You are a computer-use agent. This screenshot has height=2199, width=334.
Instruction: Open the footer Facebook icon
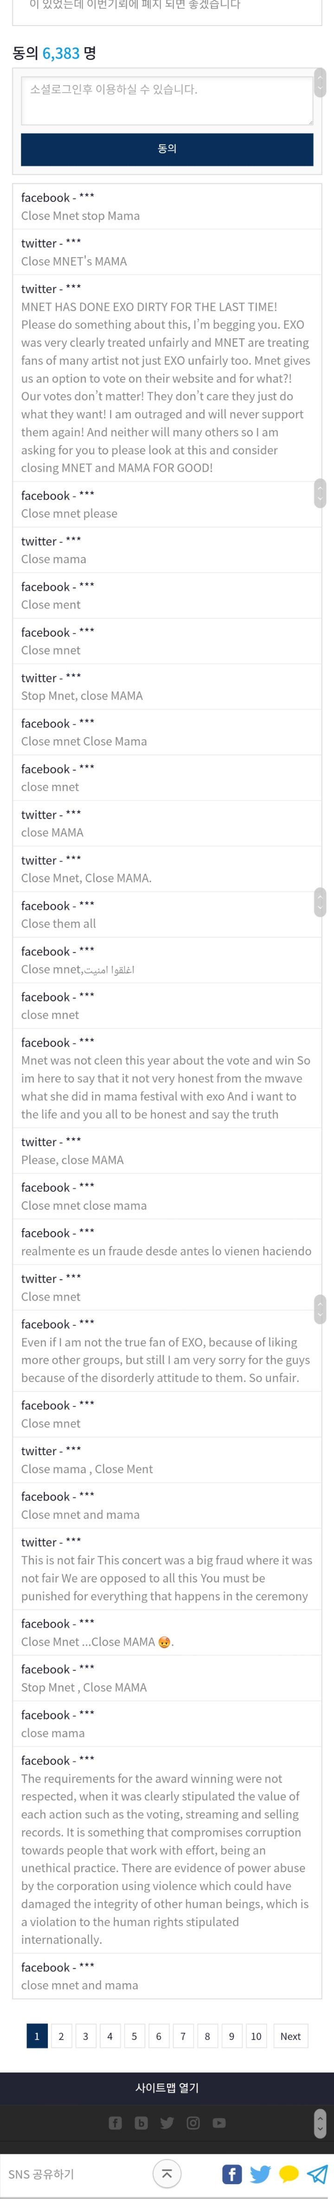[115, 2122]
